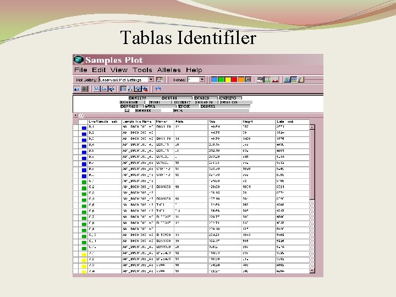Click the Samples Plot title bar app icon
The width and height of the screenshot is (396, 297).
tap(79, 59)
